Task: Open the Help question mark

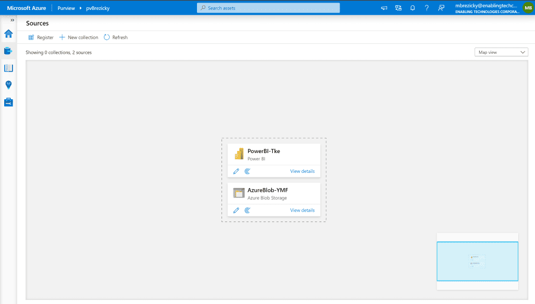Action: point(426,8)
